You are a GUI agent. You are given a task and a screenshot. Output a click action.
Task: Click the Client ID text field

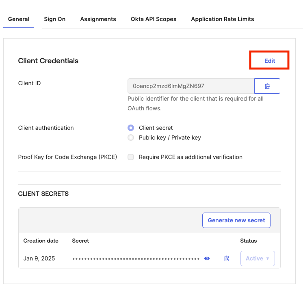tap(191, 86)
